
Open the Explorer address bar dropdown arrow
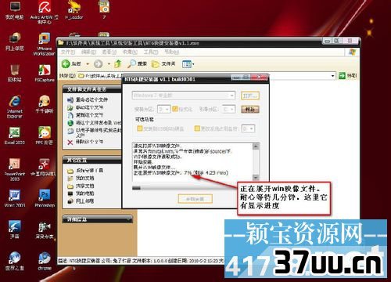click(x=332, y=76)
